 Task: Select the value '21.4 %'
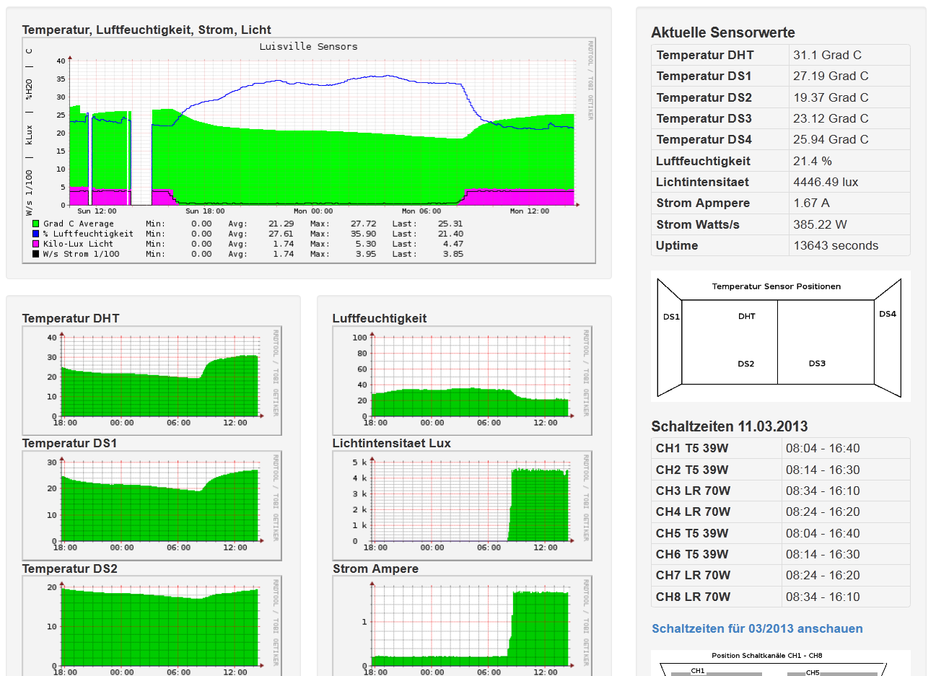[813, 161]
